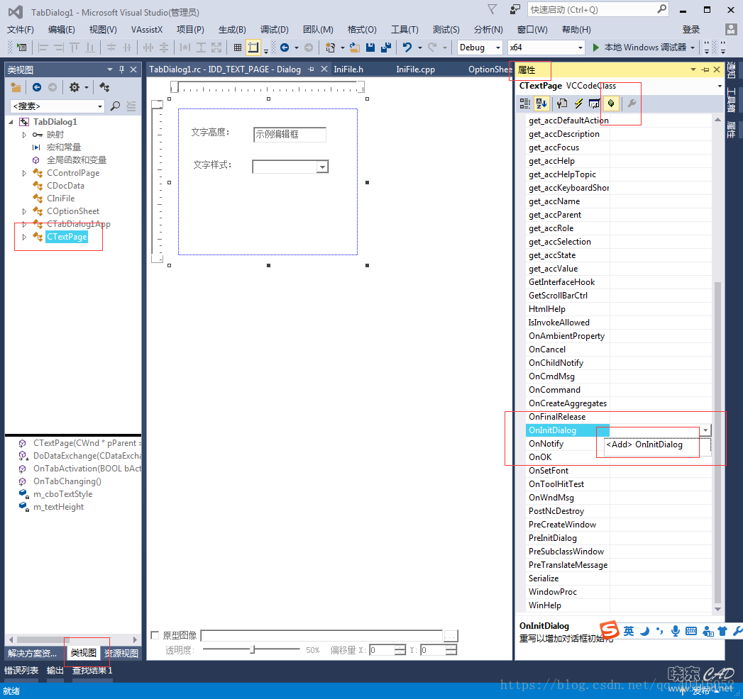
Task: Expand the 映射 tree node
Action: pyautogui.click(x=24, y=135)
